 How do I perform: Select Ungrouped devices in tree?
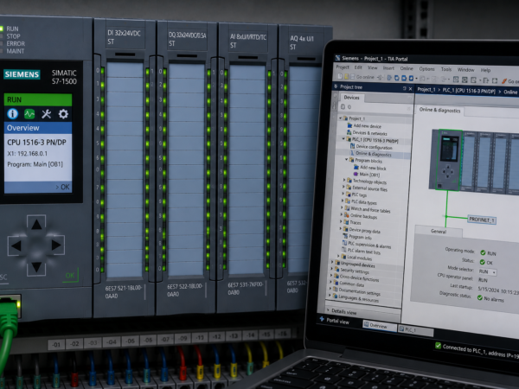357,265
